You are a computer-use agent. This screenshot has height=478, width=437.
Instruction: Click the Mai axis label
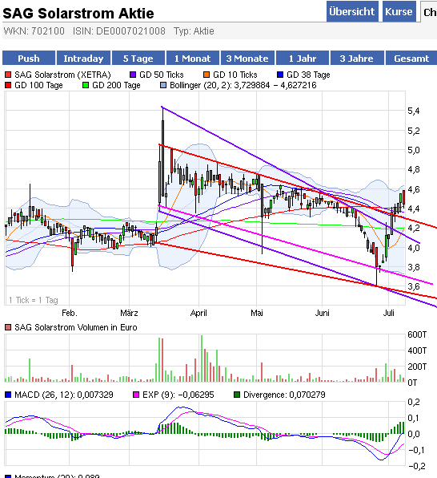[x=257, y=313]
